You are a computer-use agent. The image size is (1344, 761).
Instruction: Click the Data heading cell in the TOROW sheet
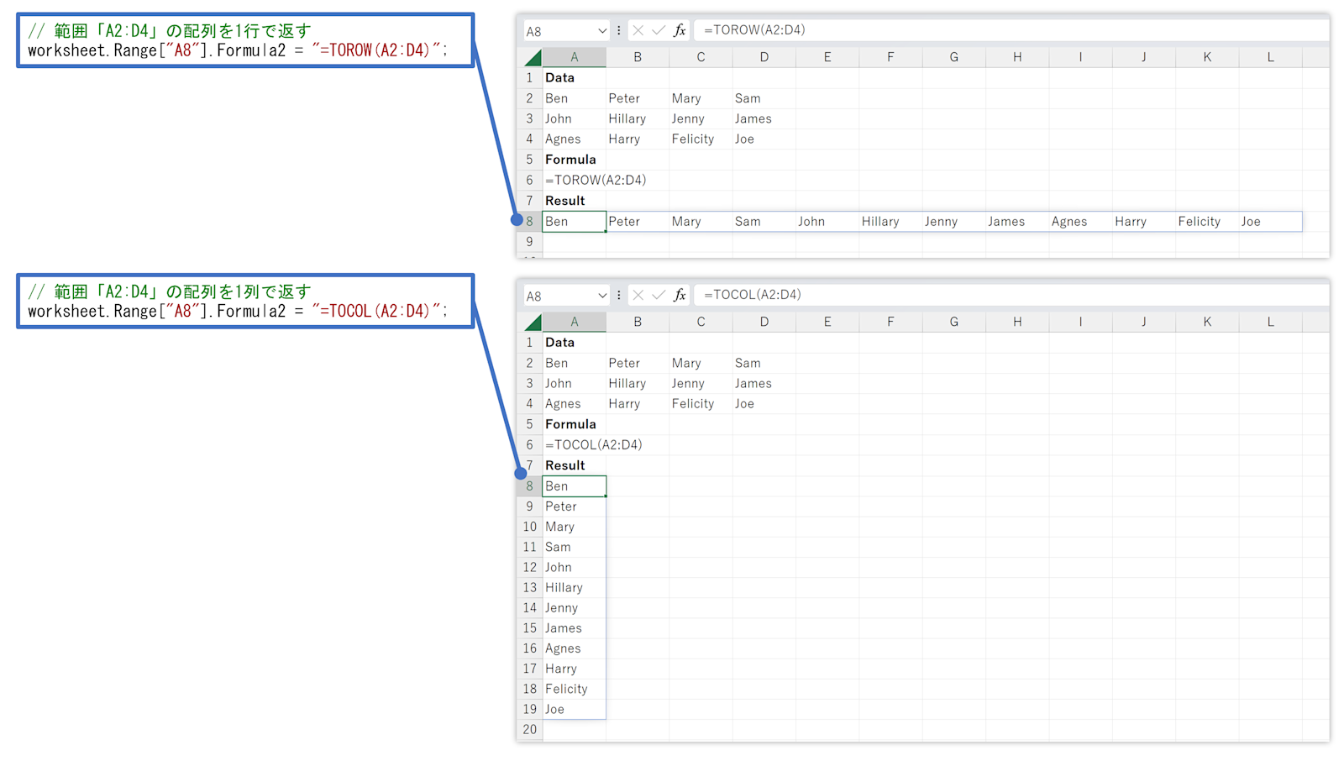tap(575, 78)
